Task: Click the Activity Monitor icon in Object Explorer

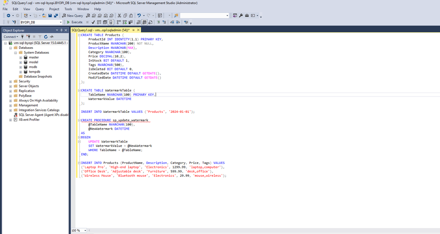Action: pos(52,37)
